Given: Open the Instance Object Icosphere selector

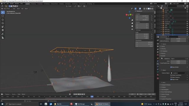Looking at the screenshot, I should 178,73.
